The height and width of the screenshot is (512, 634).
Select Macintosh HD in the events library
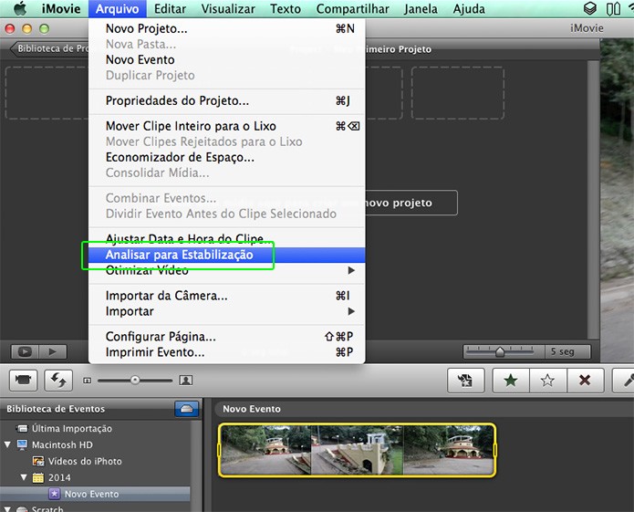click(x=62, y=444)
